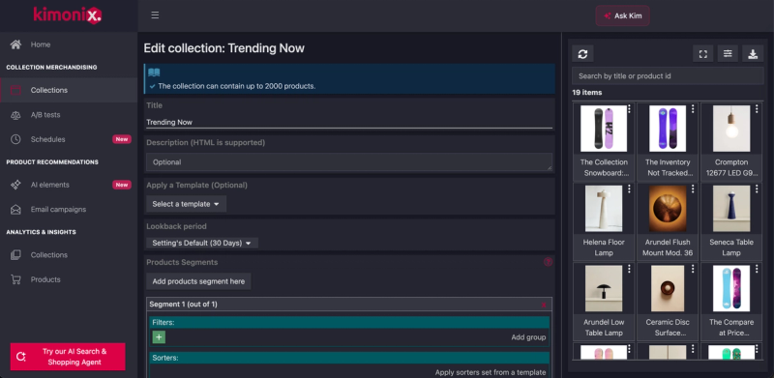Select Ceramic Disc Surface thumbnail

[668, 288]
